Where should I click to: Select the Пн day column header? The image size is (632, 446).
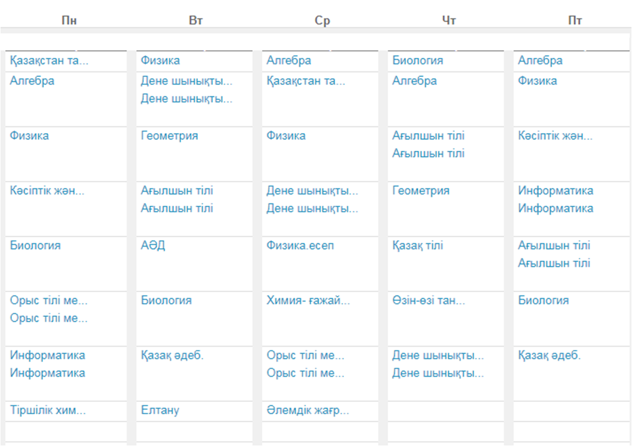69,20
